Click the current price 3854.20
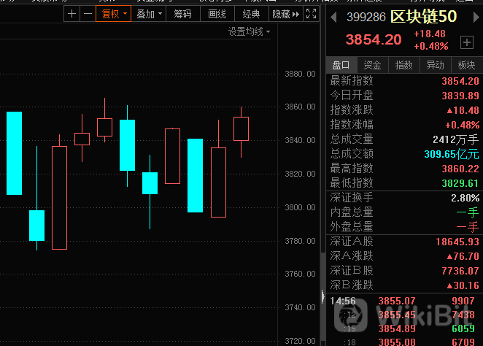The height and width of the screenshot is (346, 483). 374,39
